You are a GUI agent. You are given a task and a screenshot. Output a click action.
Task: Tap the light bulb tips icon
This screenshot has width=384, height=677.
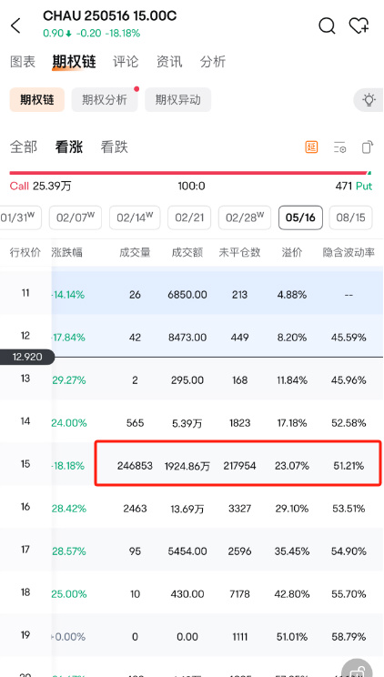tap(369, 100)
